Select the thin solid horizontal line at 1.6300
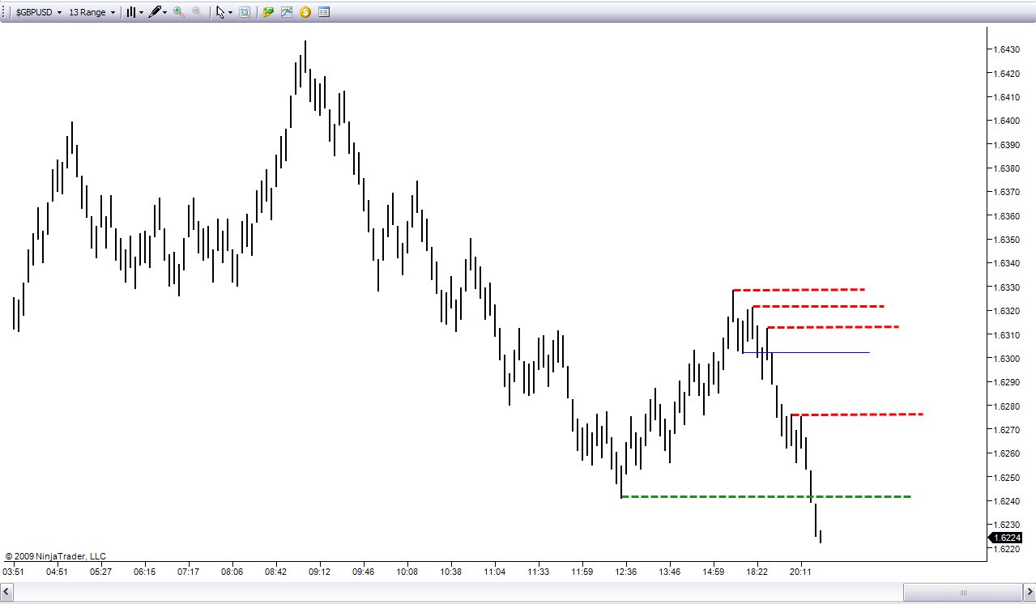 (x=806, y=352)
